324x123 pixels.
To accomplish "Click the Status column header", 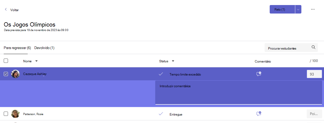I will click(163, 61).
